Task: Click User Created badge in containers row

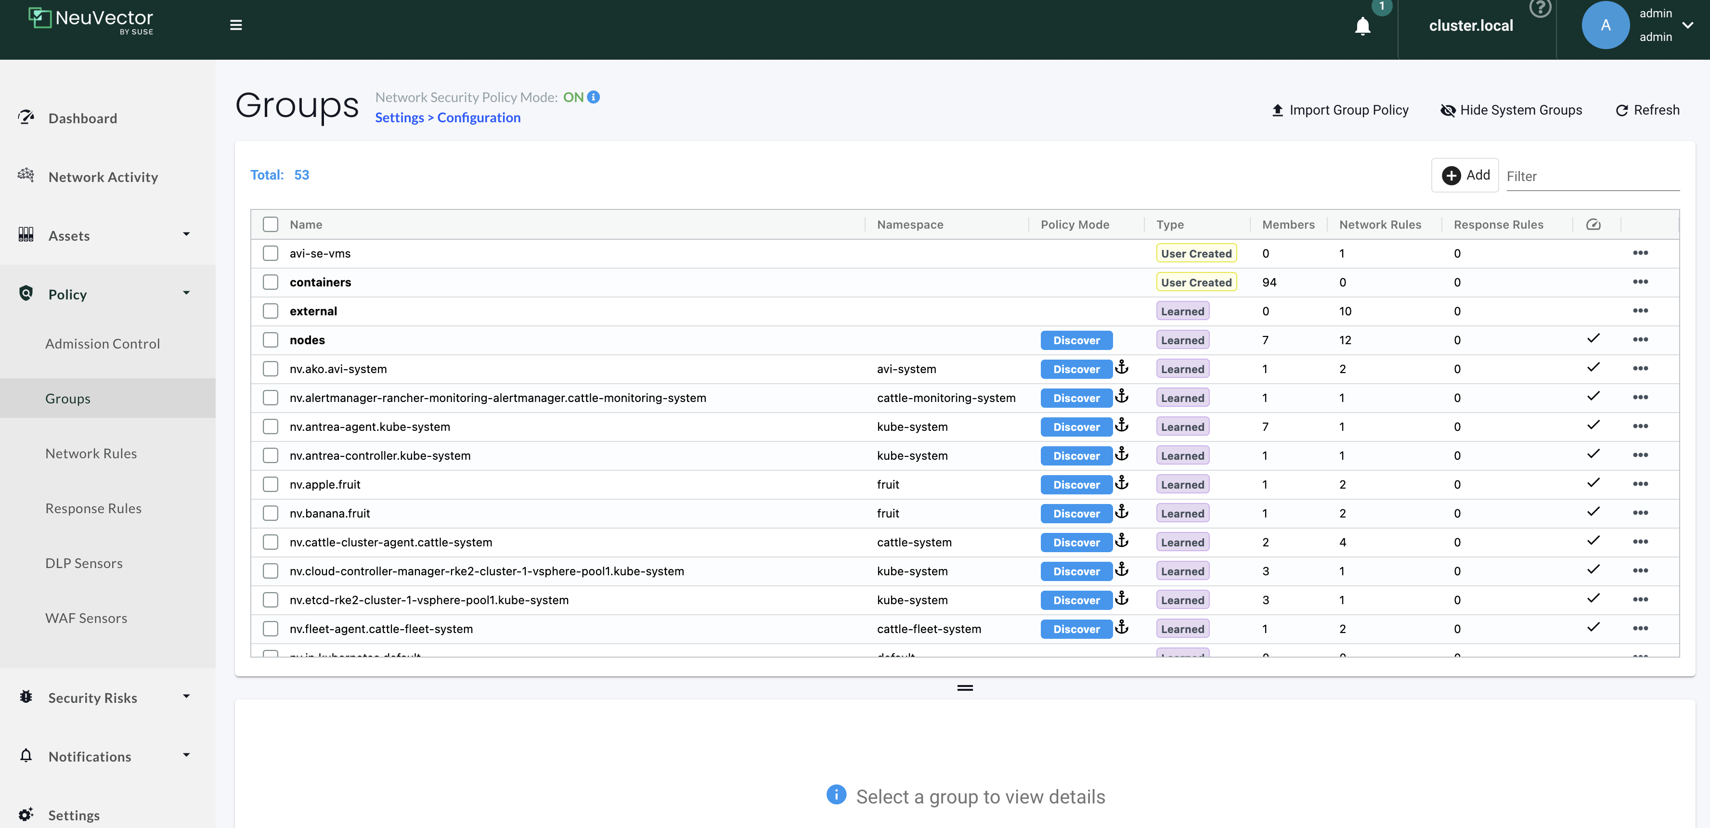Action: [x=1196, y=282]
